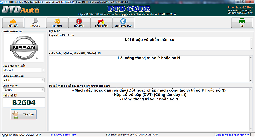The height and width of the screenshot is (137, 255).
Task: Click the DTD CODE title banner
Action: [129, 9]
